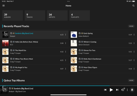Image resolution: width=137 pixels, height=96 pixels.
Task: Open the 39 Albums tile
Action: coord(12,15)
